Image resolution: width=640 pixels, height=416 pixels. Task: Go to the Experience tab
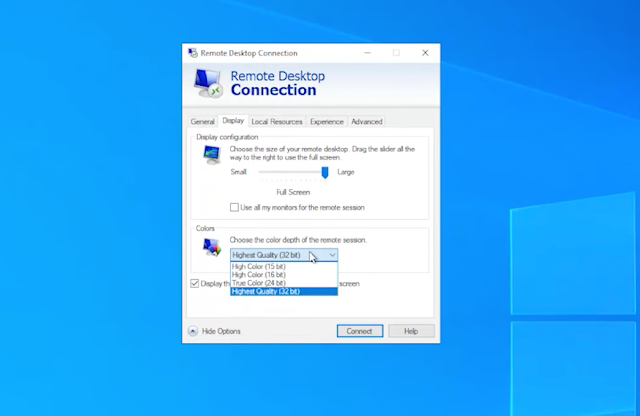(x=326, y=122)
